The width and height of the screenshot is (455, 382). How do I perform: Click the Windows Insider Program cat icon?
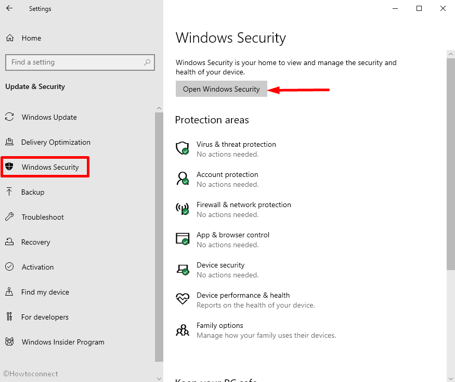tap(9, 341)
